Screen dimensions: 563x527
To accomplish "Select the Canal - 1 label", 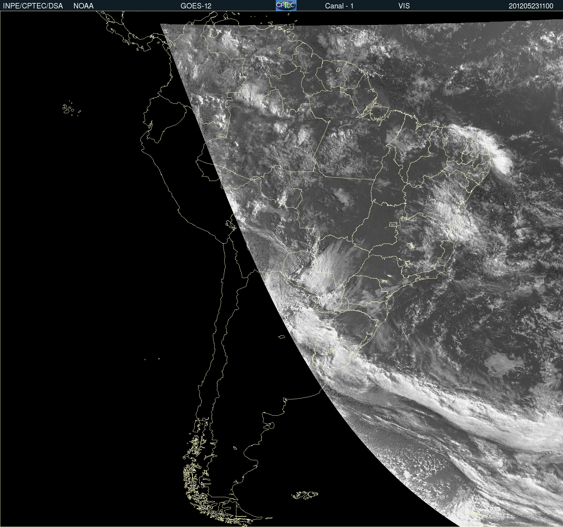I will click(x=339, y=6).
